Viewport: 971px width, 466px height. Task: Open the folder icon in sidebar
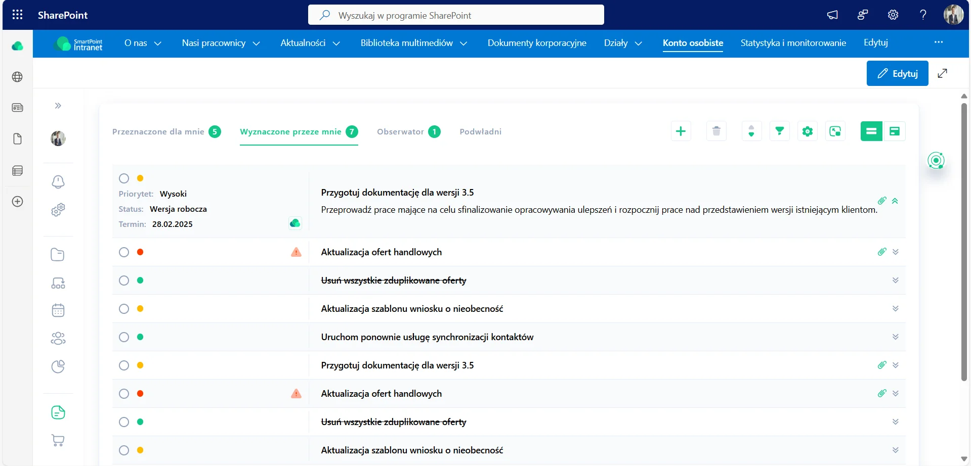(58, 255)
